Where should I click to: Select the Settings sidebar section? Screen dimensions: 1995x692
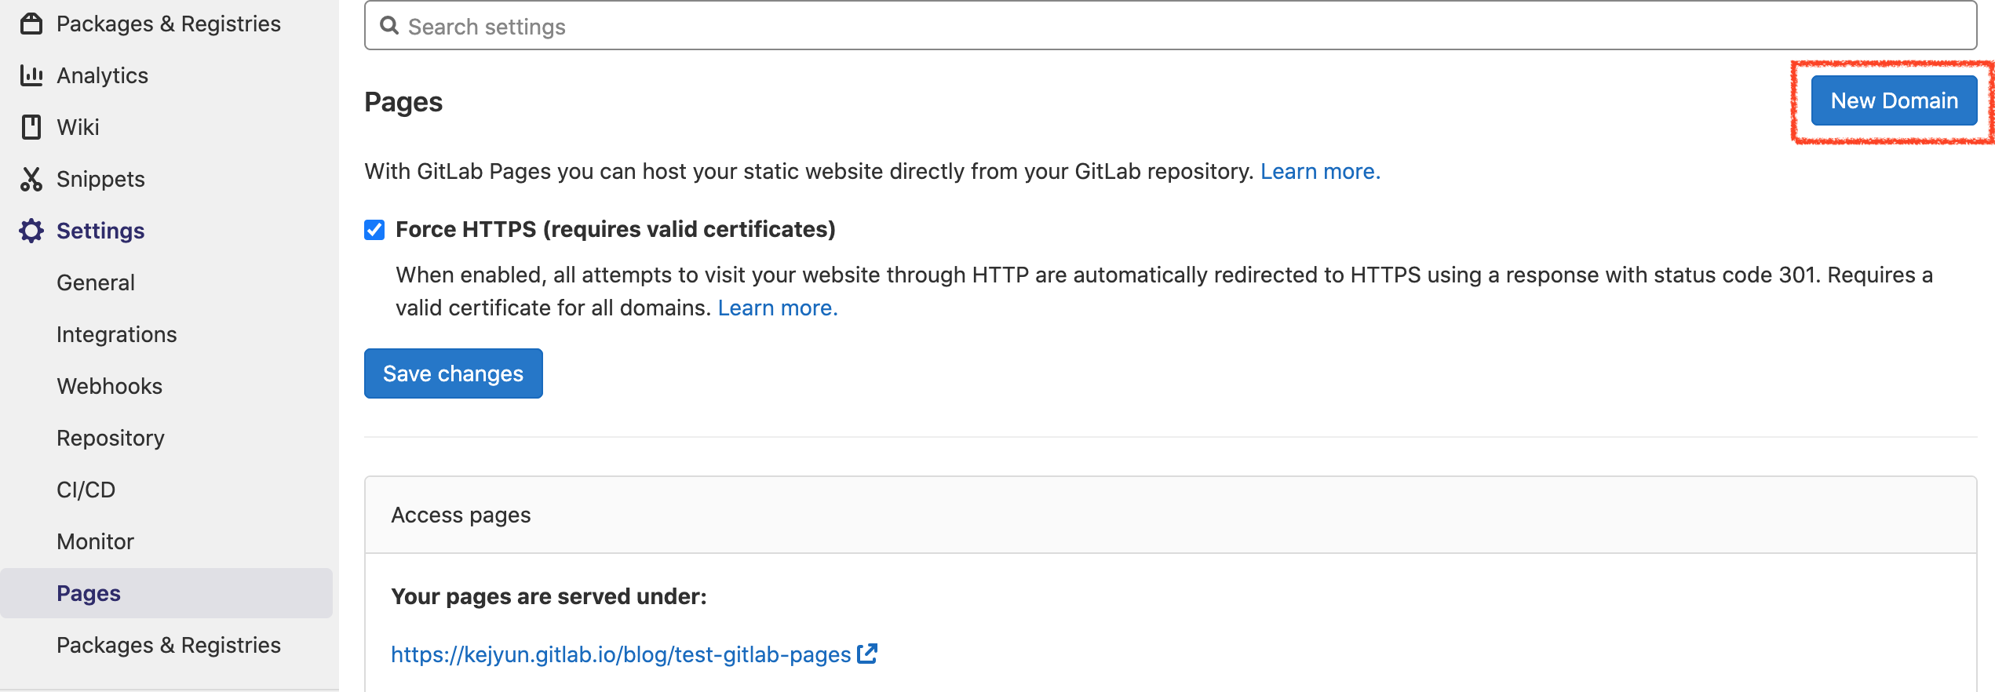[x=100, y=231]
